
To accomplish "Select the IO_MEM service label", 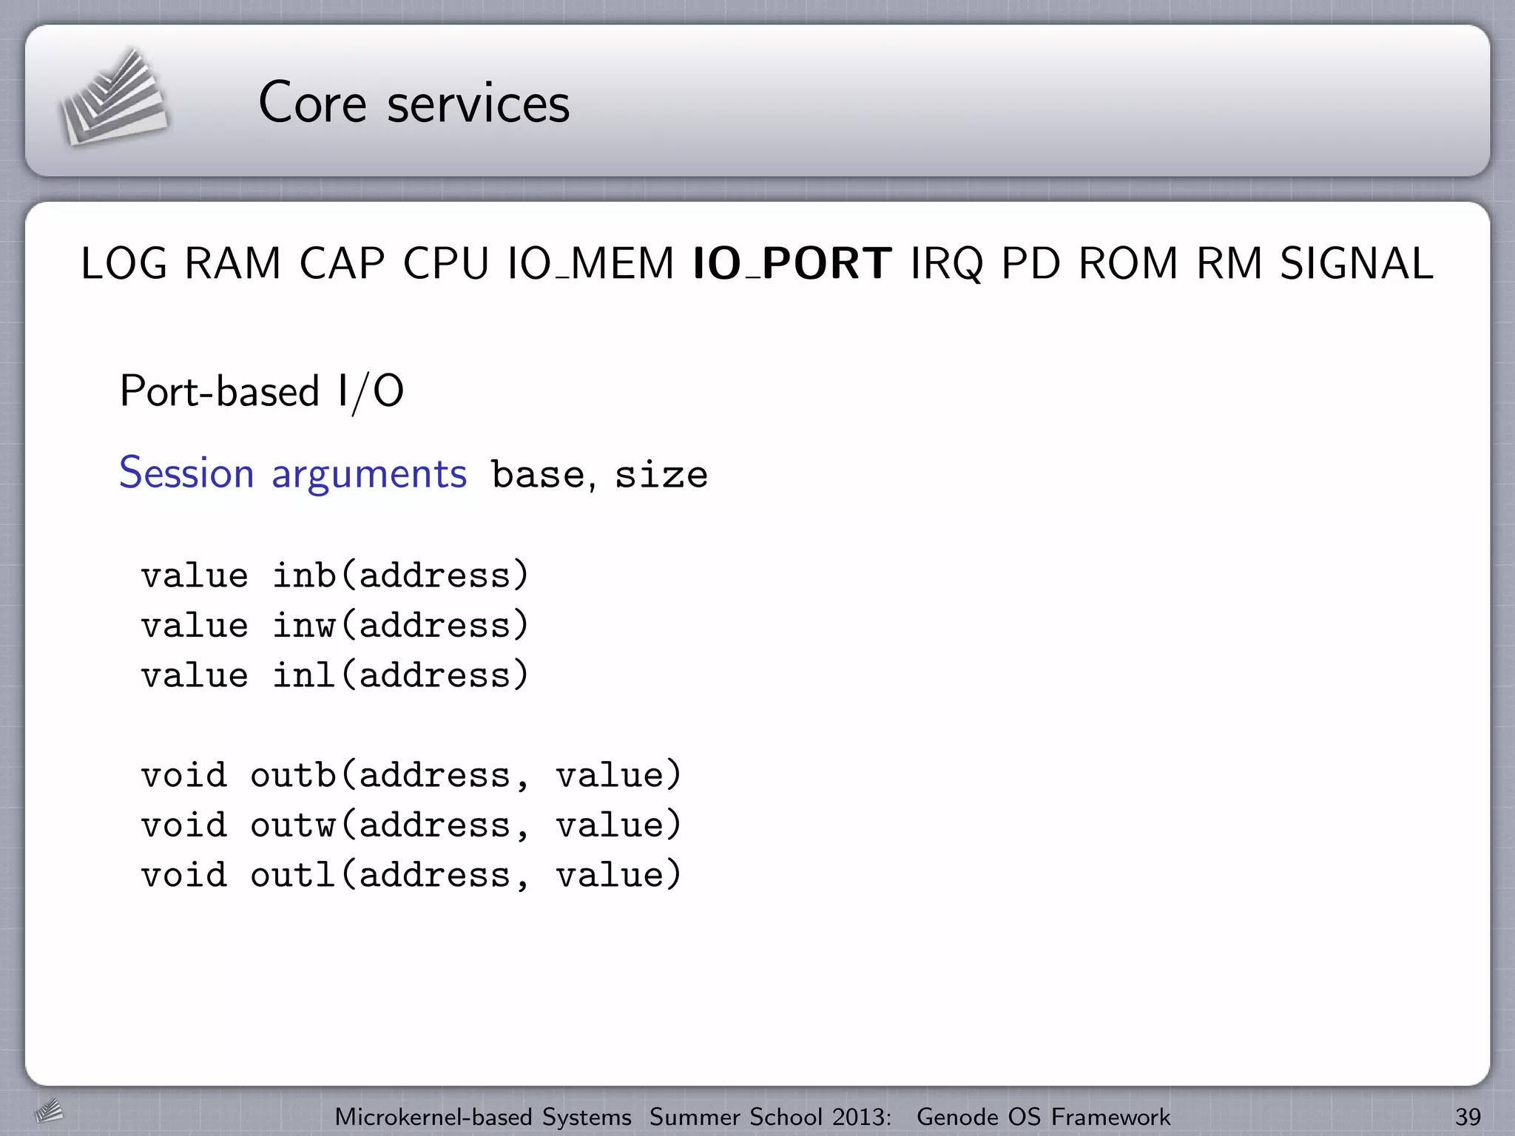I will coord(590,263).
